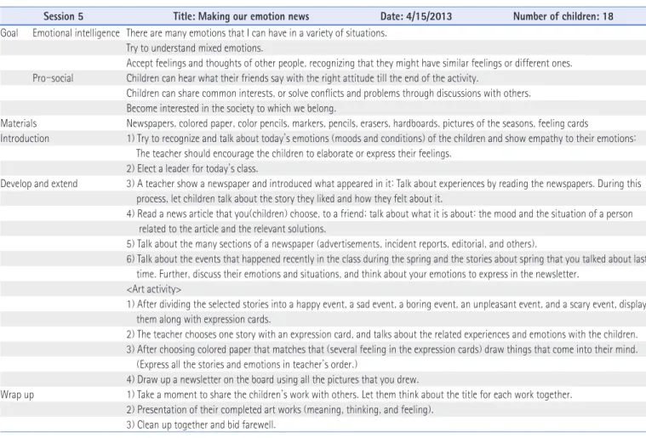Click '2) The teacher chooses one story' line
This screenshot has height=438, width=646.
coord(382,335)
